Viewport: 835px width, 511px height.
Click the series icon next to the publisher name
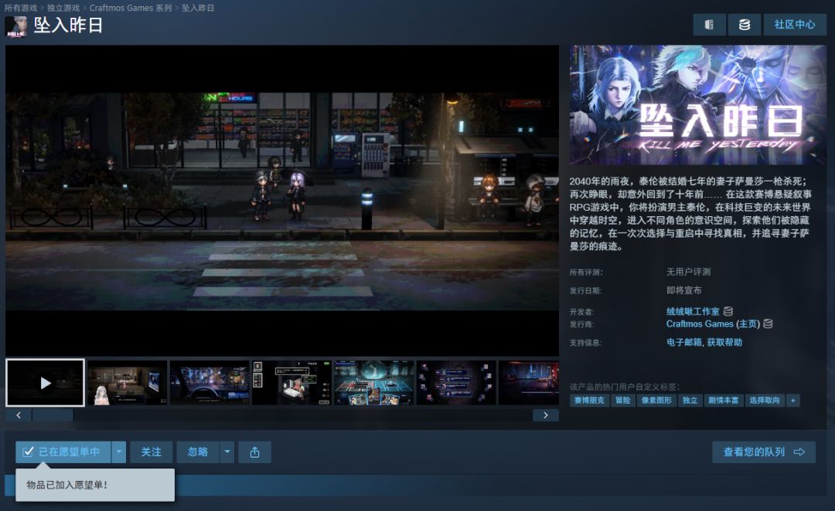[x=768, y=323]
